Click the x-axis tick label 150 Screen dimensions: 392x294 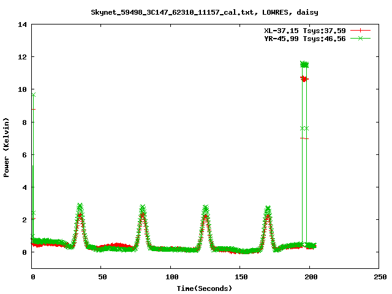click(241, 277)
